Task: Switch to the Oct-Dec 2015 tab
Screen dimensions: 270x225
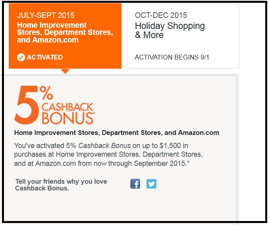Action: click(x=183, y=37)
